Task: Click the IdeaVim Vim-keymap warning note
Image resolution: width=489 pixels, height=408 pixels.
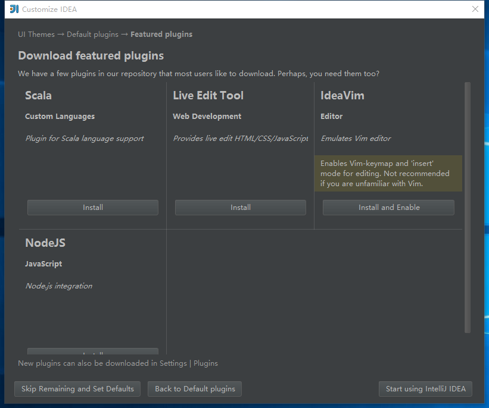Action: click(x=388, y=174)
